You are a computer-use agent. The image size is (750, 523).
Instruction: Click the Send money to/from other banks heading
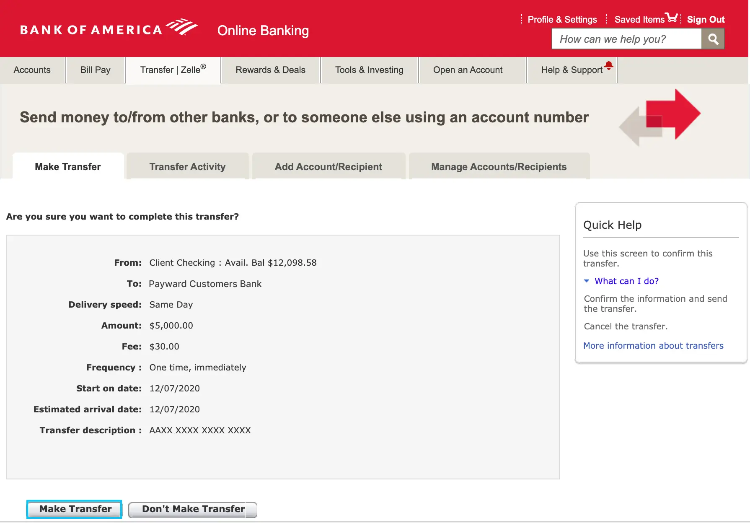coord(304,117)
